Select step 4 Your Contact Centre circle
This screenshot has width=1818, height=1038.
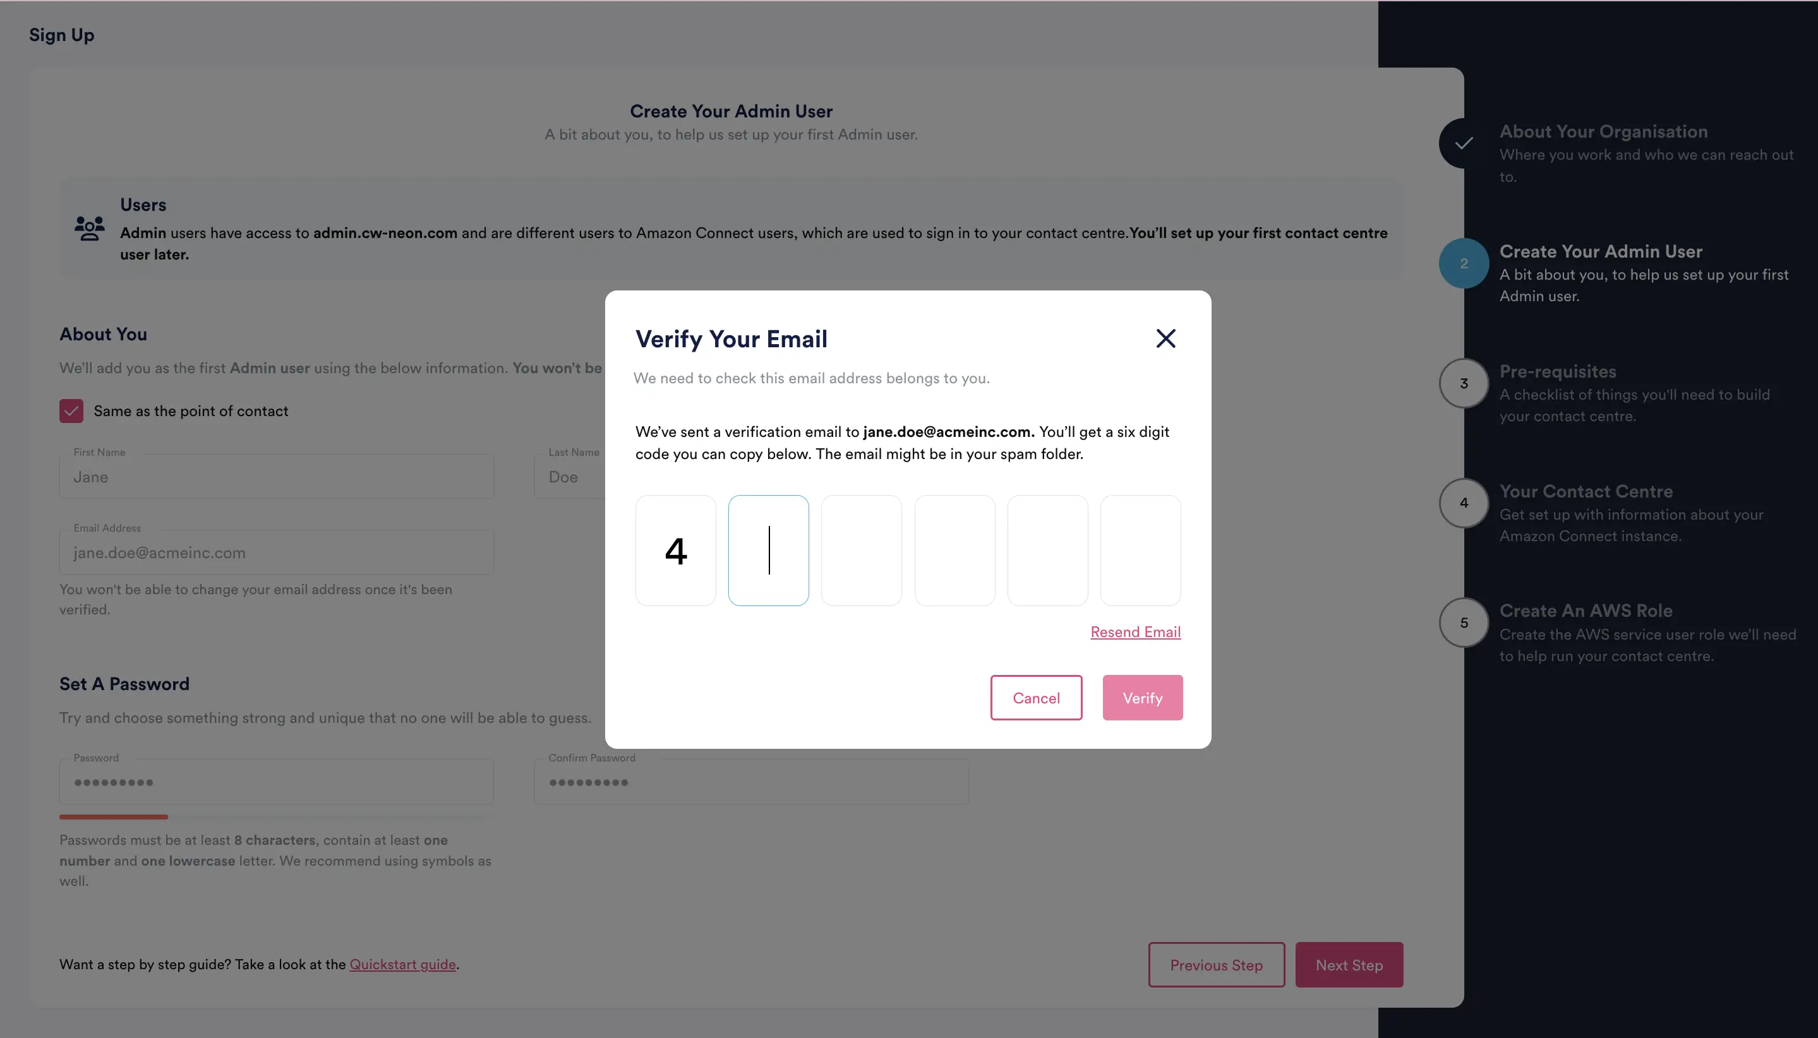(x=1464, y=503)
